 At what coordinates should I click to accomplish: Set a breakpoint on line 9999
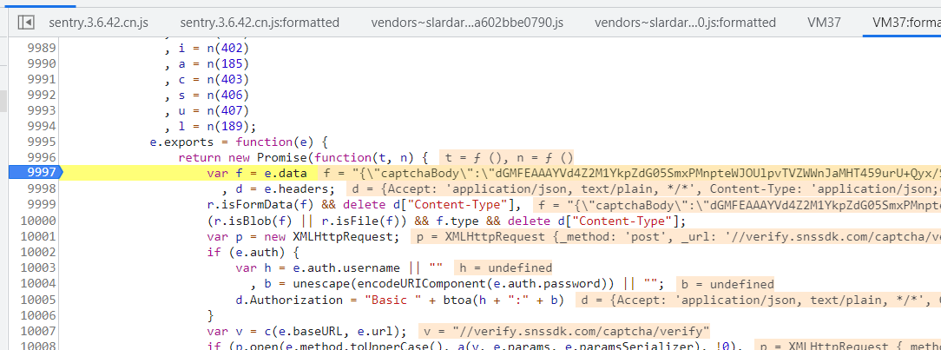(x=42, y=205)
